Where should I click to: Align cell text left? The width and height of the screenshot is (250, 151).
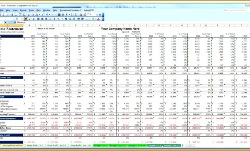(x=38, y=19)
